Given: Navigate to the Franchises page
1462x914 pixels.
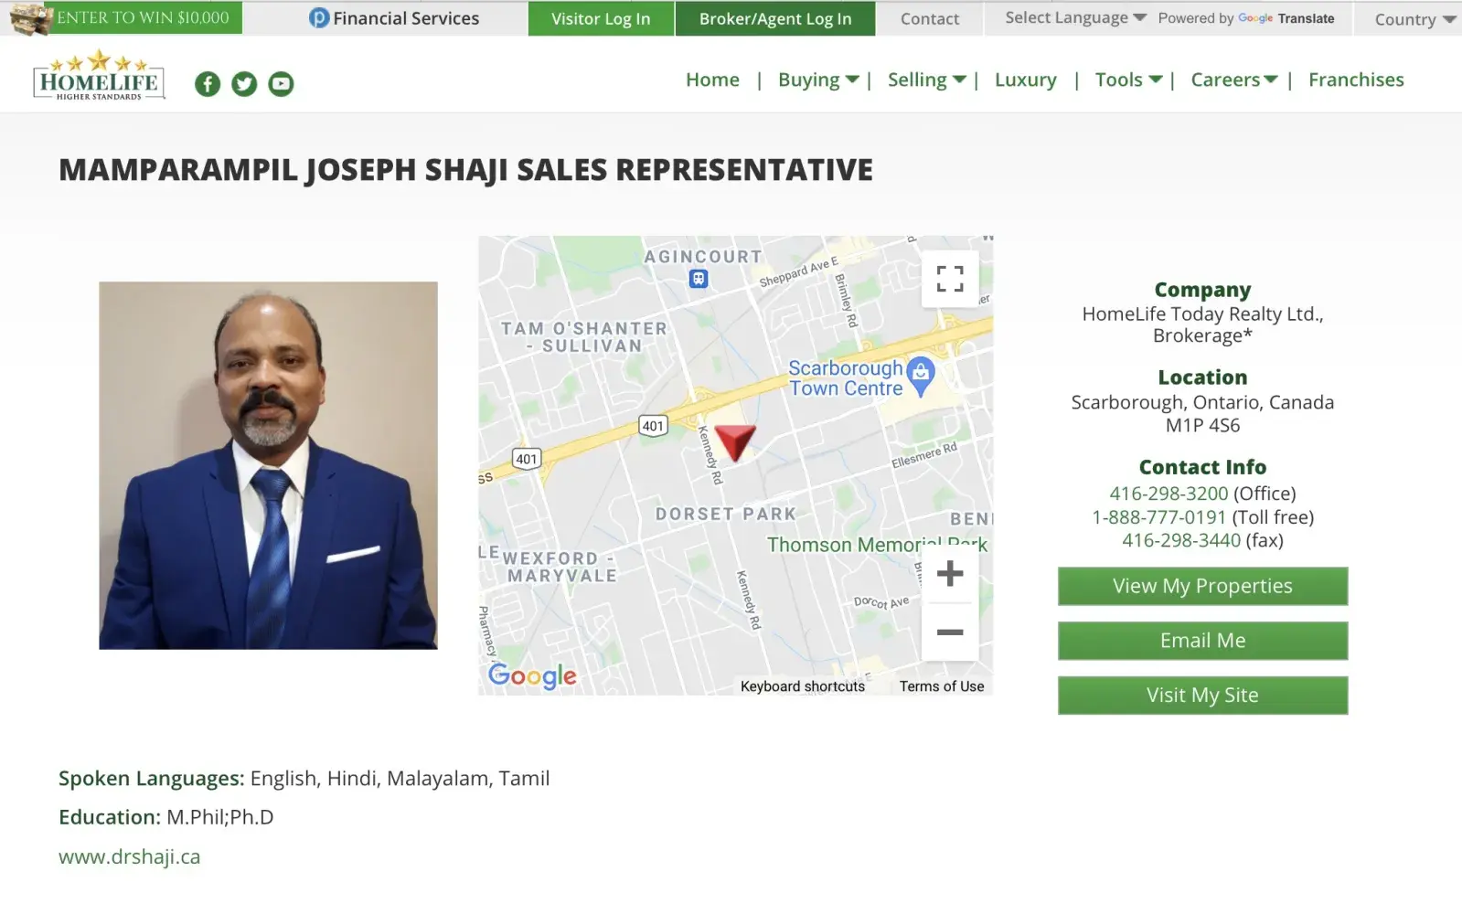Looking at the screenshot, I should tap(1355, 80).
